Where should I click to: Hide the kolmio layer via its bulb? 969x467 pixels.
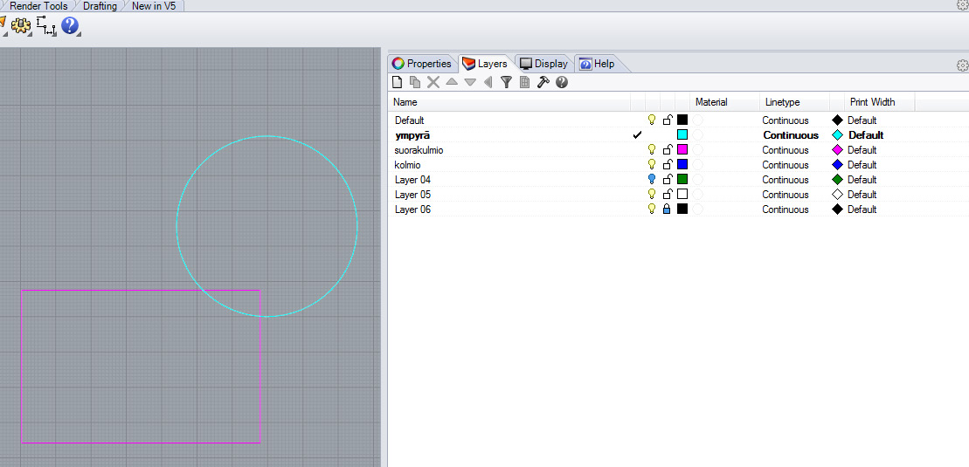651,164
